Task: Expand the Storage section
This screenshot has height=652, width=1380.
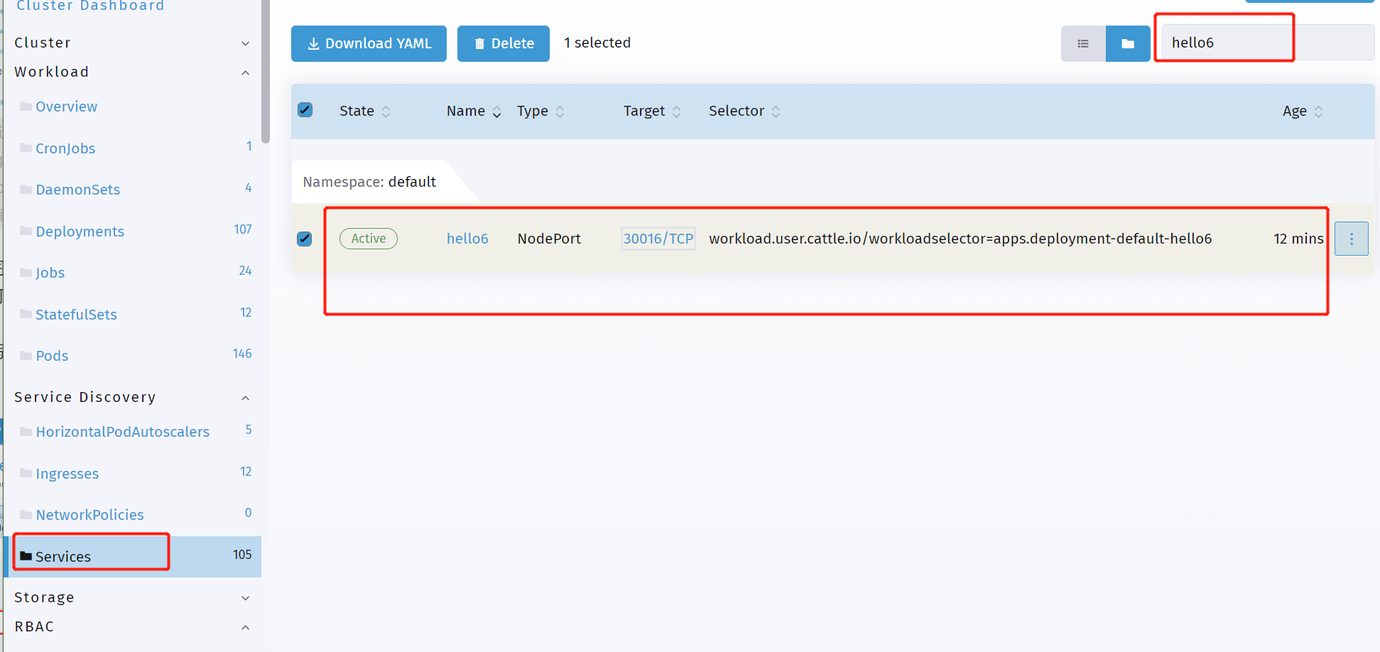Action: [246, 597]
